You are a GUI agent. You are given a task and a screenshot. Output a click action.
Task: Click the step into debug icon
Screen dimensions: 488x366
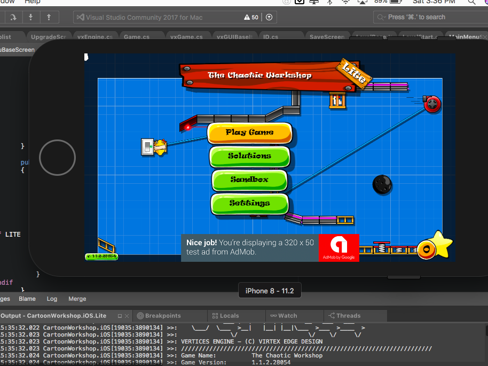31,17
